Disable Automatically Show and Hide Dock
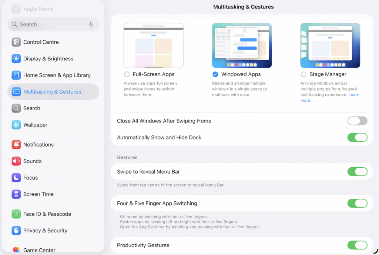Viewport: 379px width, 255px height. [x=357, y=137]
